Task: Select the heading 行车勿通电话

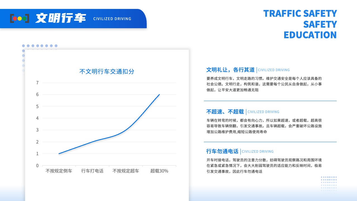Action: (x=222, y=151)
